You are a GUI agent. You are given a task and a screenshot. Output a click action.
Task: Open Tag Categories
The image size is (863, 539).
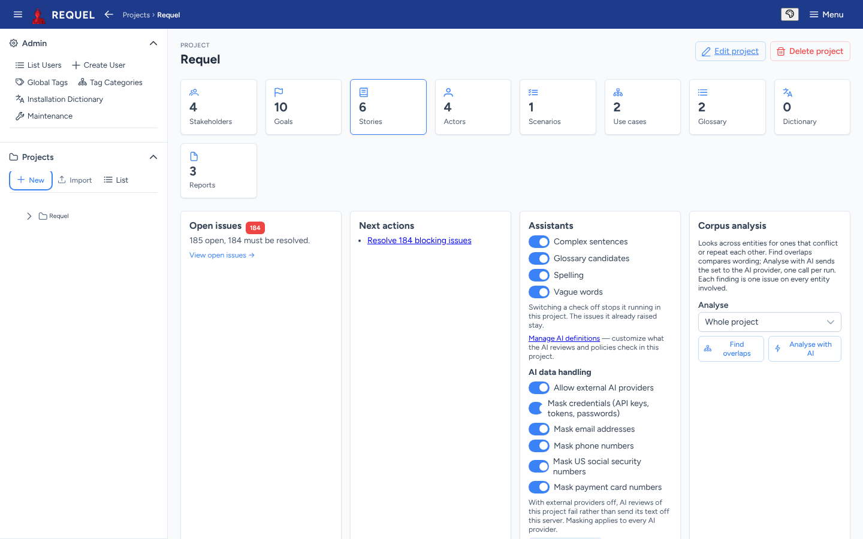tap(110, 83)
